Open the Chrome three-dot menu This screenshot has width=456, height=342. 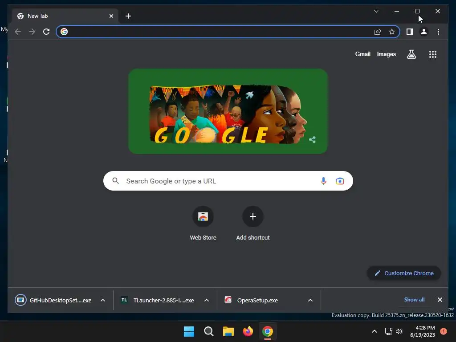pos(438,32)
